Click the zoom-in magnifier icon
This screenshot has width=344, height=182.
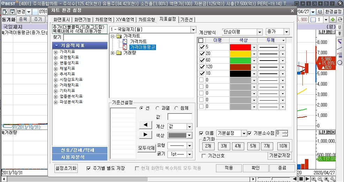[314, 179]
